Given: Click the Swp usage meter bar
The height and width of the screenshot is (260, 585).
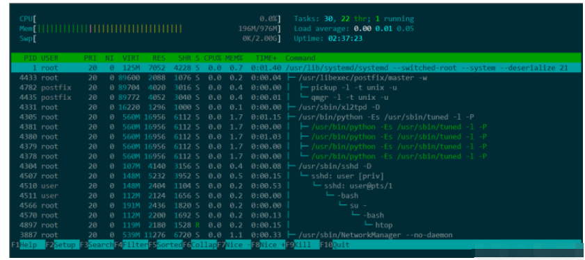Looking at the screenshot, I should pos(150,38).
